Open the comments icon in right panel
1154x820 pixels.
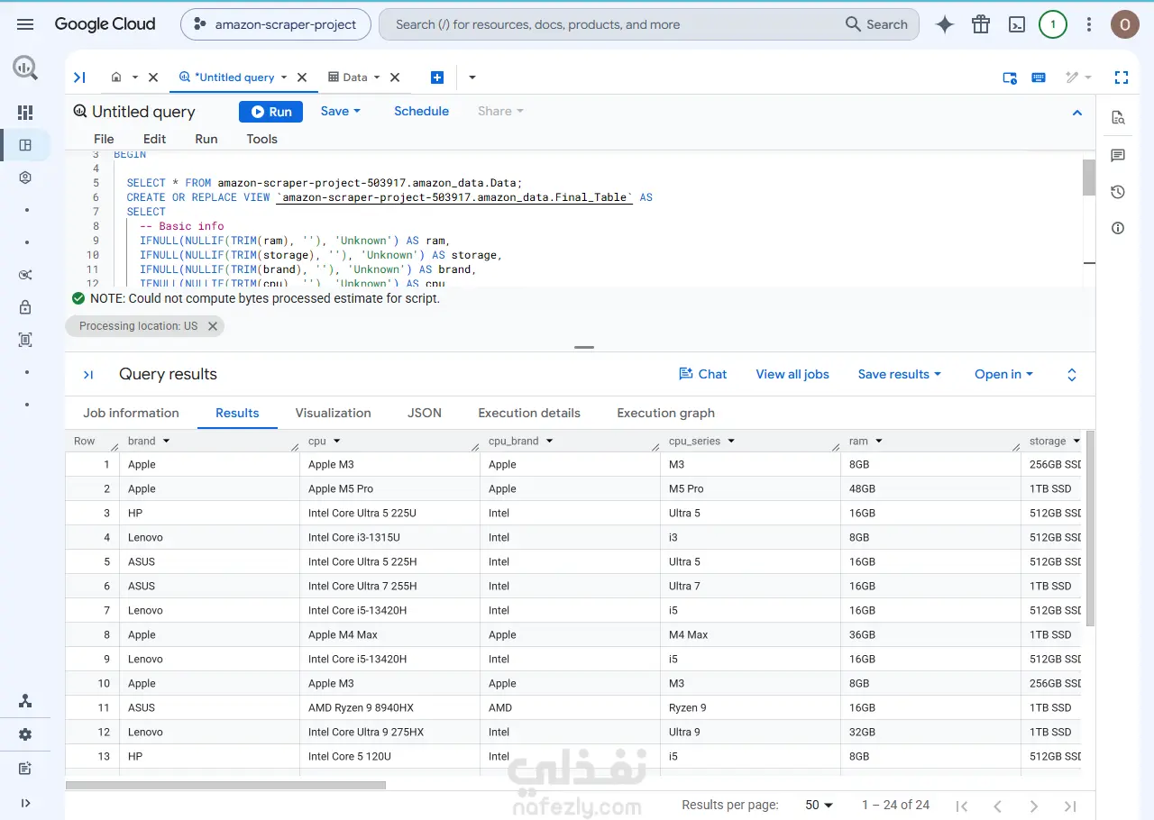1118,155
